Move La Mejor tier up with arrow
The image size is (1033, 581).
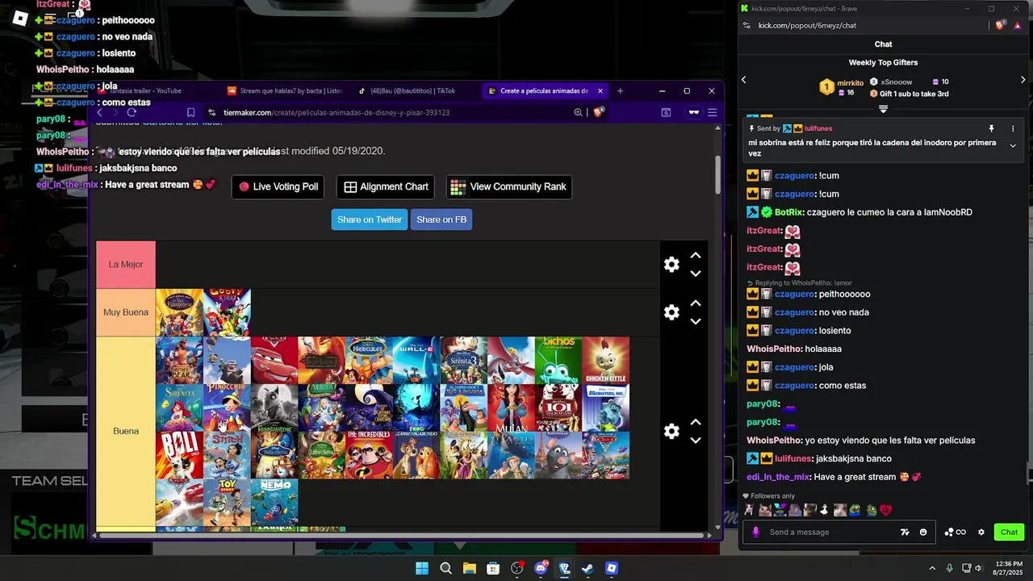pos(696,256)
